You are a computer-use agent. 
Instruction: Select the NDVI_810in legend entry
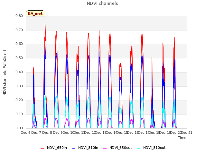[85, 148]
